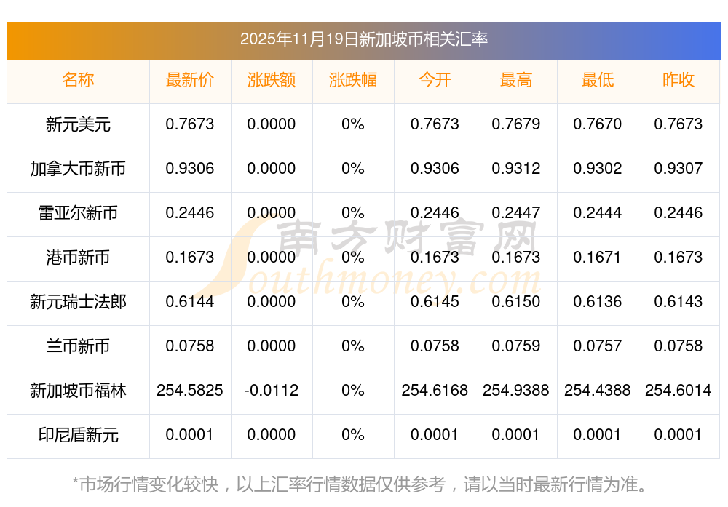Click the 雷亚尔新币 row label

coord(78,213)
